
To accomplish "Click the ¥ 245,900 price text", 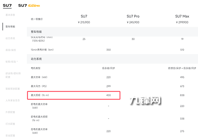I will click(x=134, y=22).
